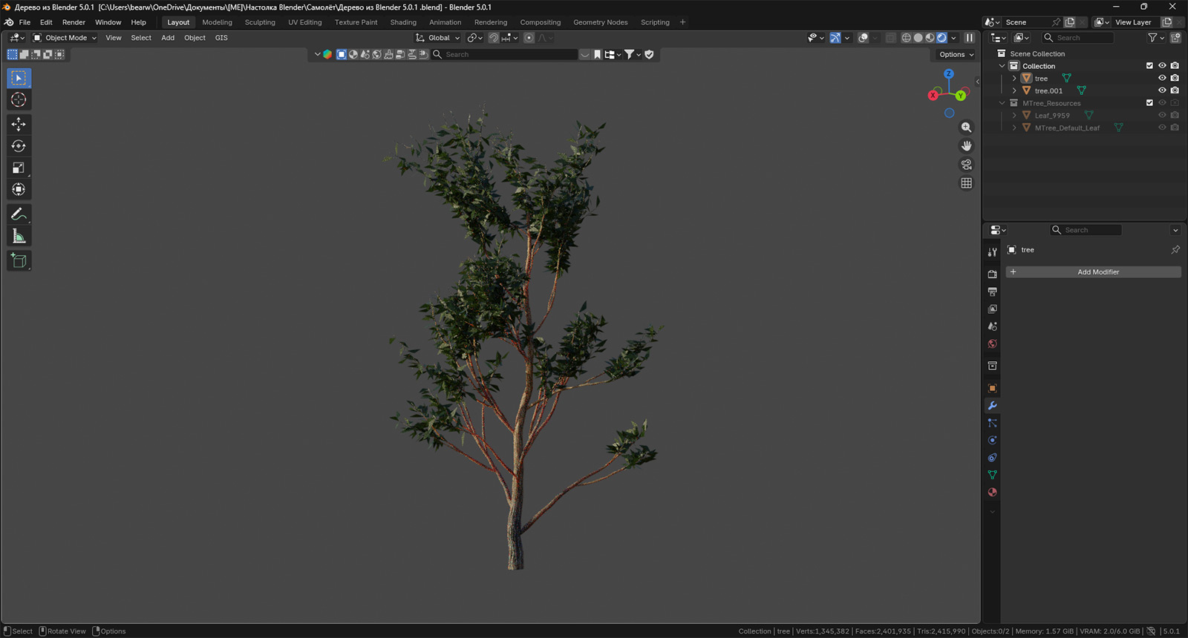Toggle camera view in viewport

click(966, 165)
